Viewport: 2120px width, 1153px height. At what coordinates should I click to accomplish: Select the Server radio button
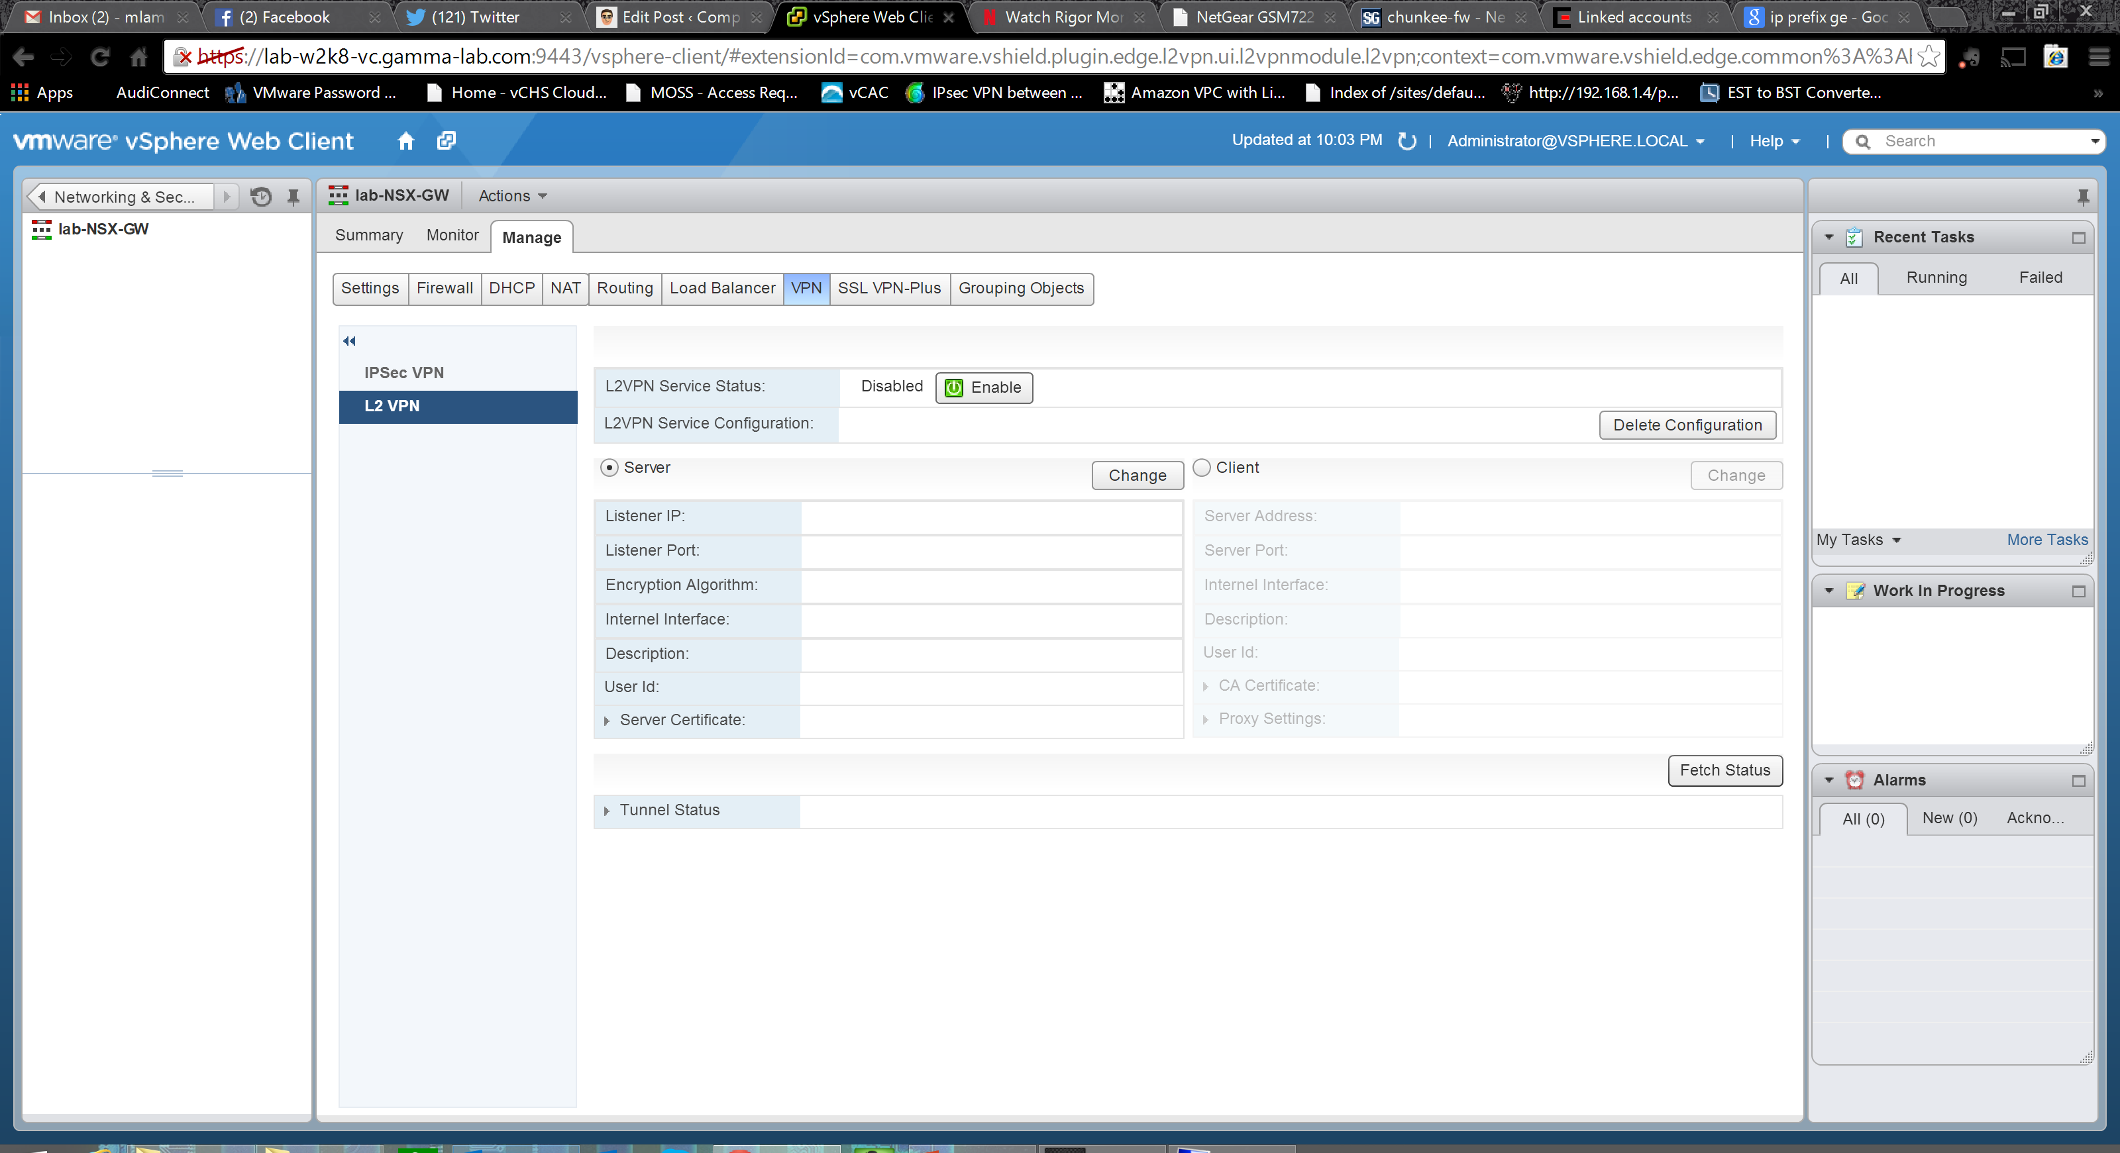tap(609, 468)
